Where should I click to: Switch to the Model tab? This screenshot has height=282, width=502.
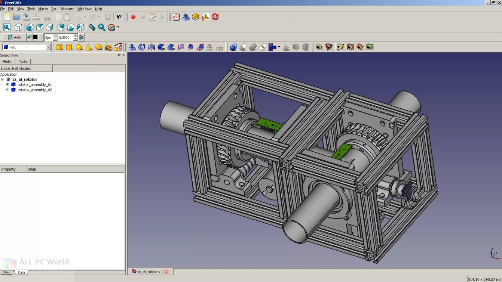(x=7, y=62)
